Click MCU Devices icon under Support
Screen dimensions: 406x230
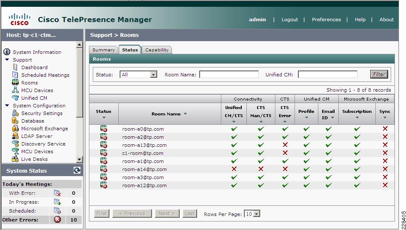point(15,90)
